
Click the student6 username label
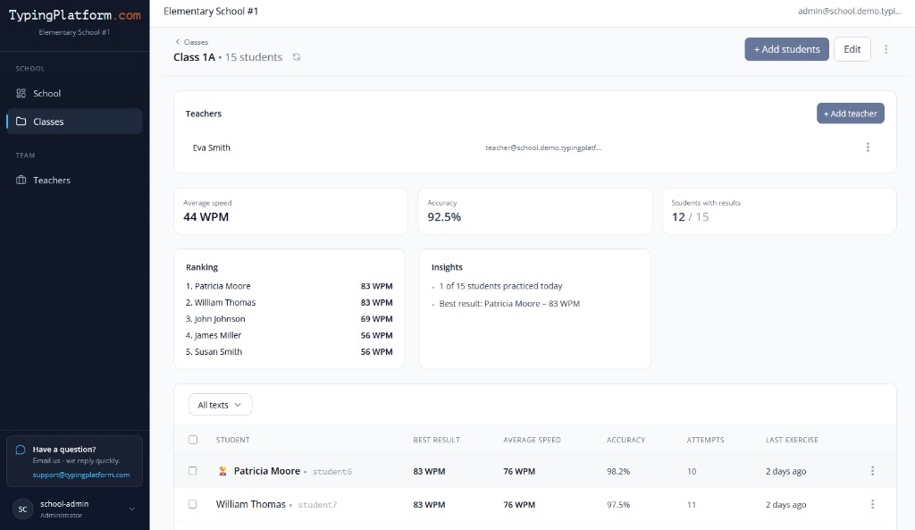(x=332, y=472)
